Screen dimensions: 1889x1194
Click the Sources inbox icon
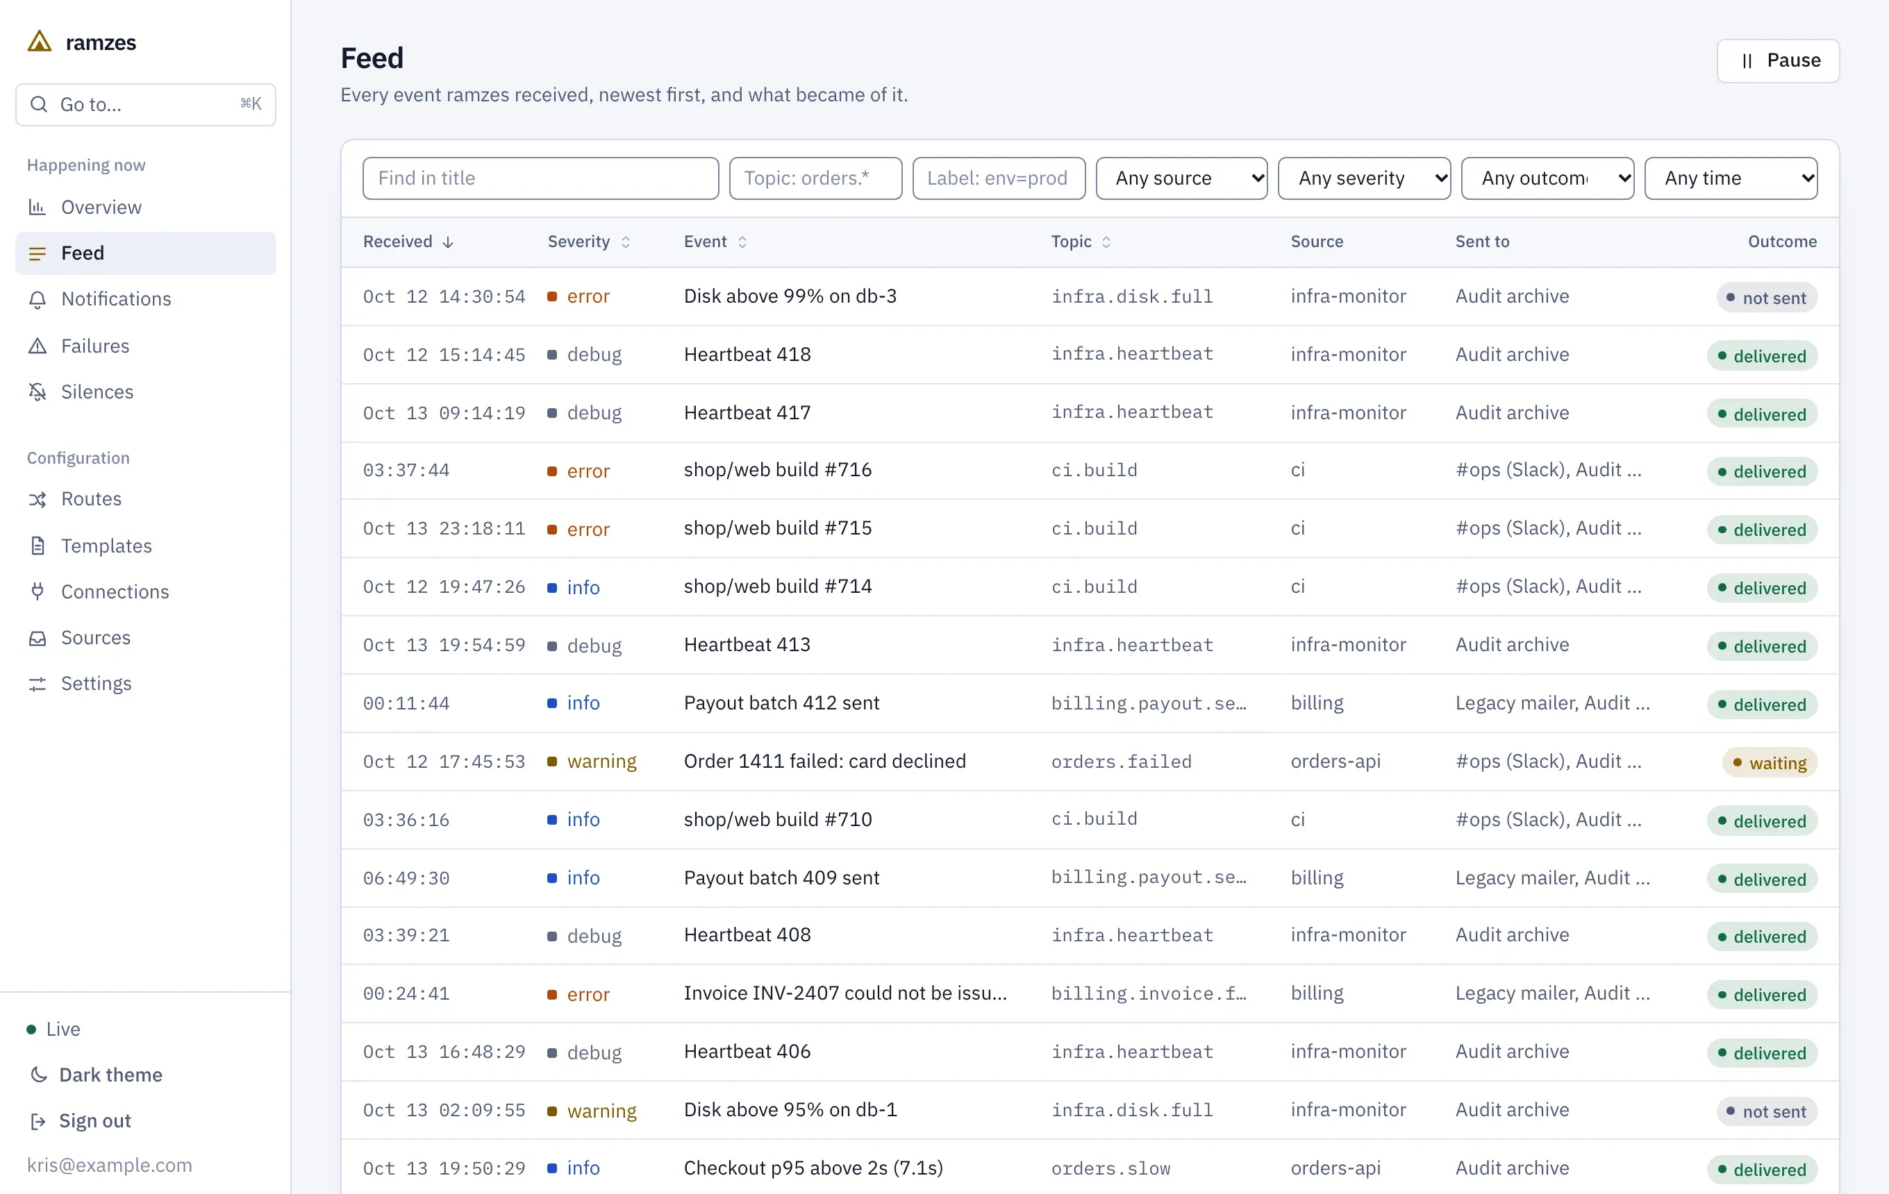(37, 638)
